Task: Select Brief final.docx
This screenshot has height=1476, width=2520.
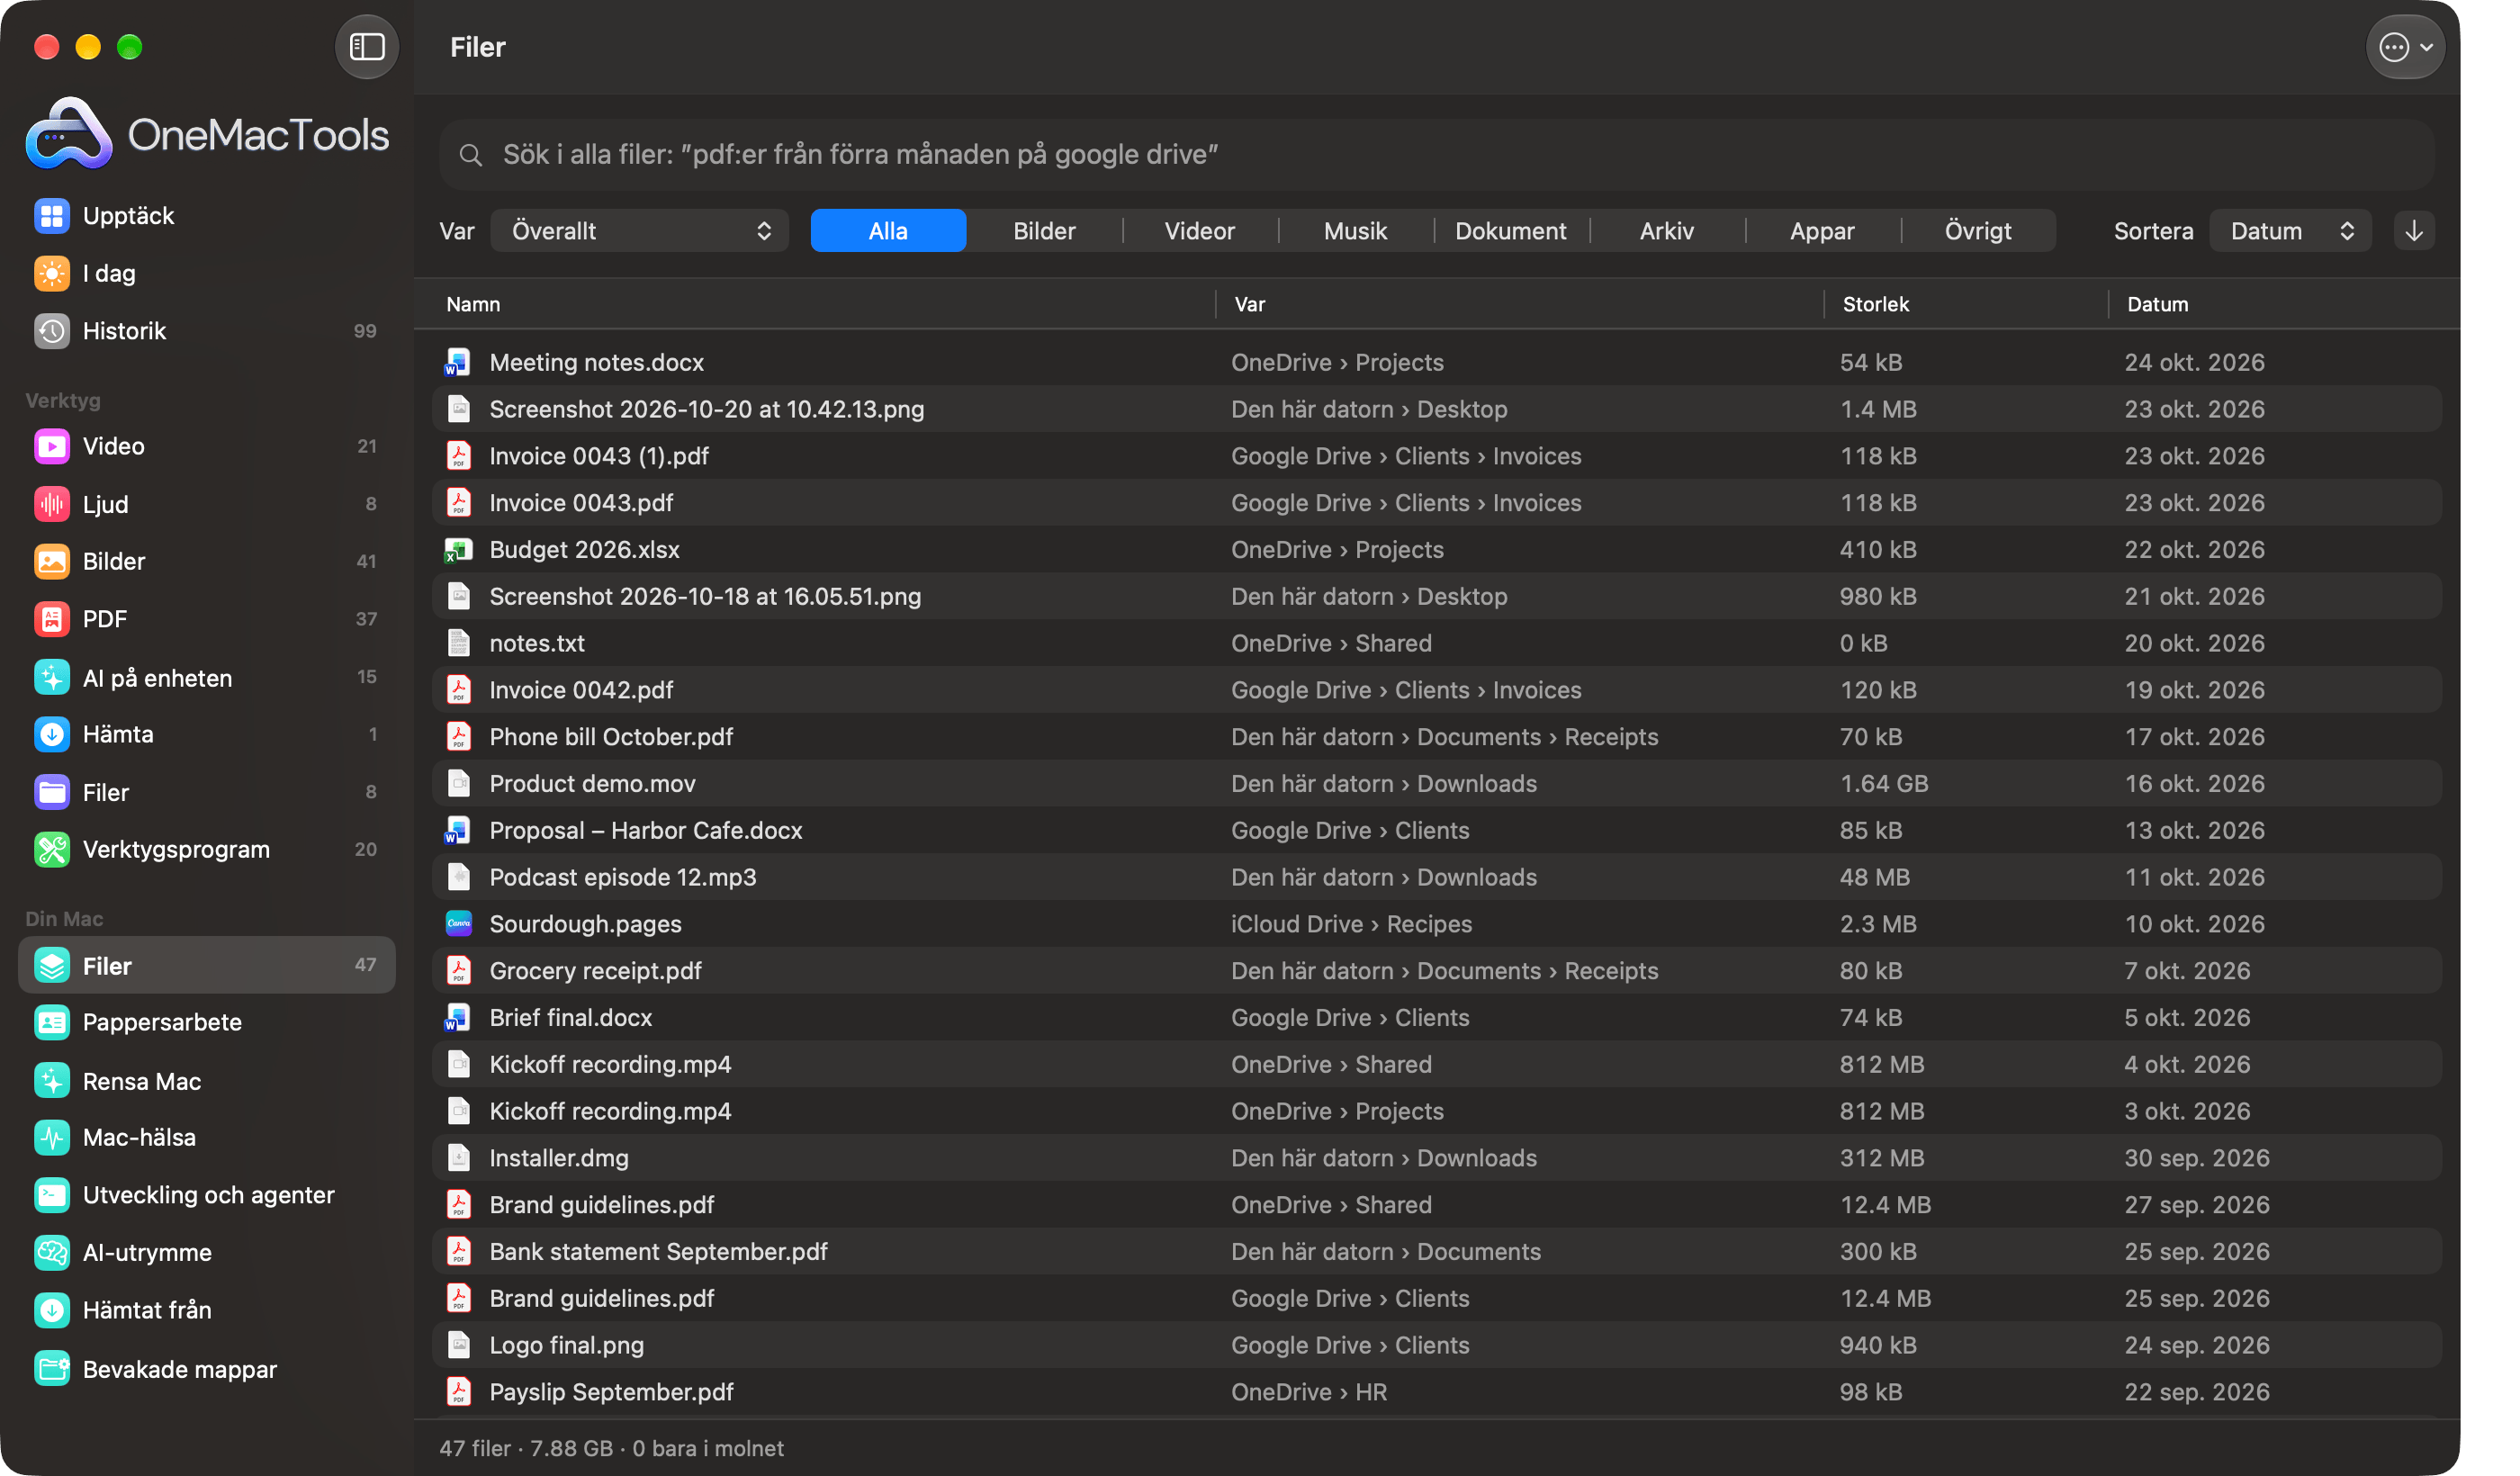Action: pyautogui.click(x=1436, y=1017)
